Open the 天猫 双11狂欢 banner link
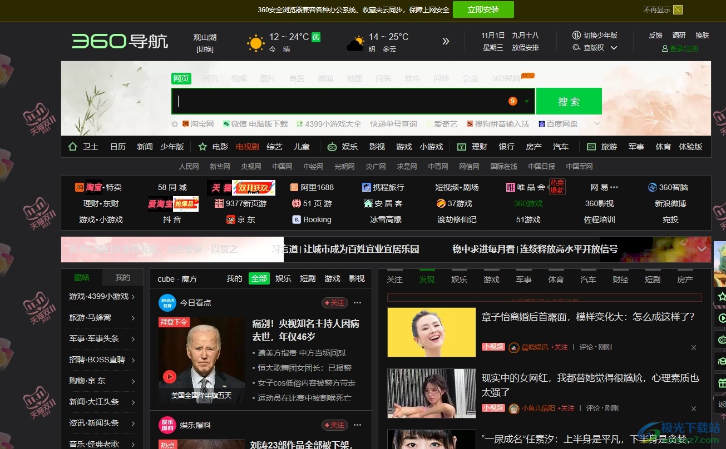726x449 pixels. click(x=241, y=188)
